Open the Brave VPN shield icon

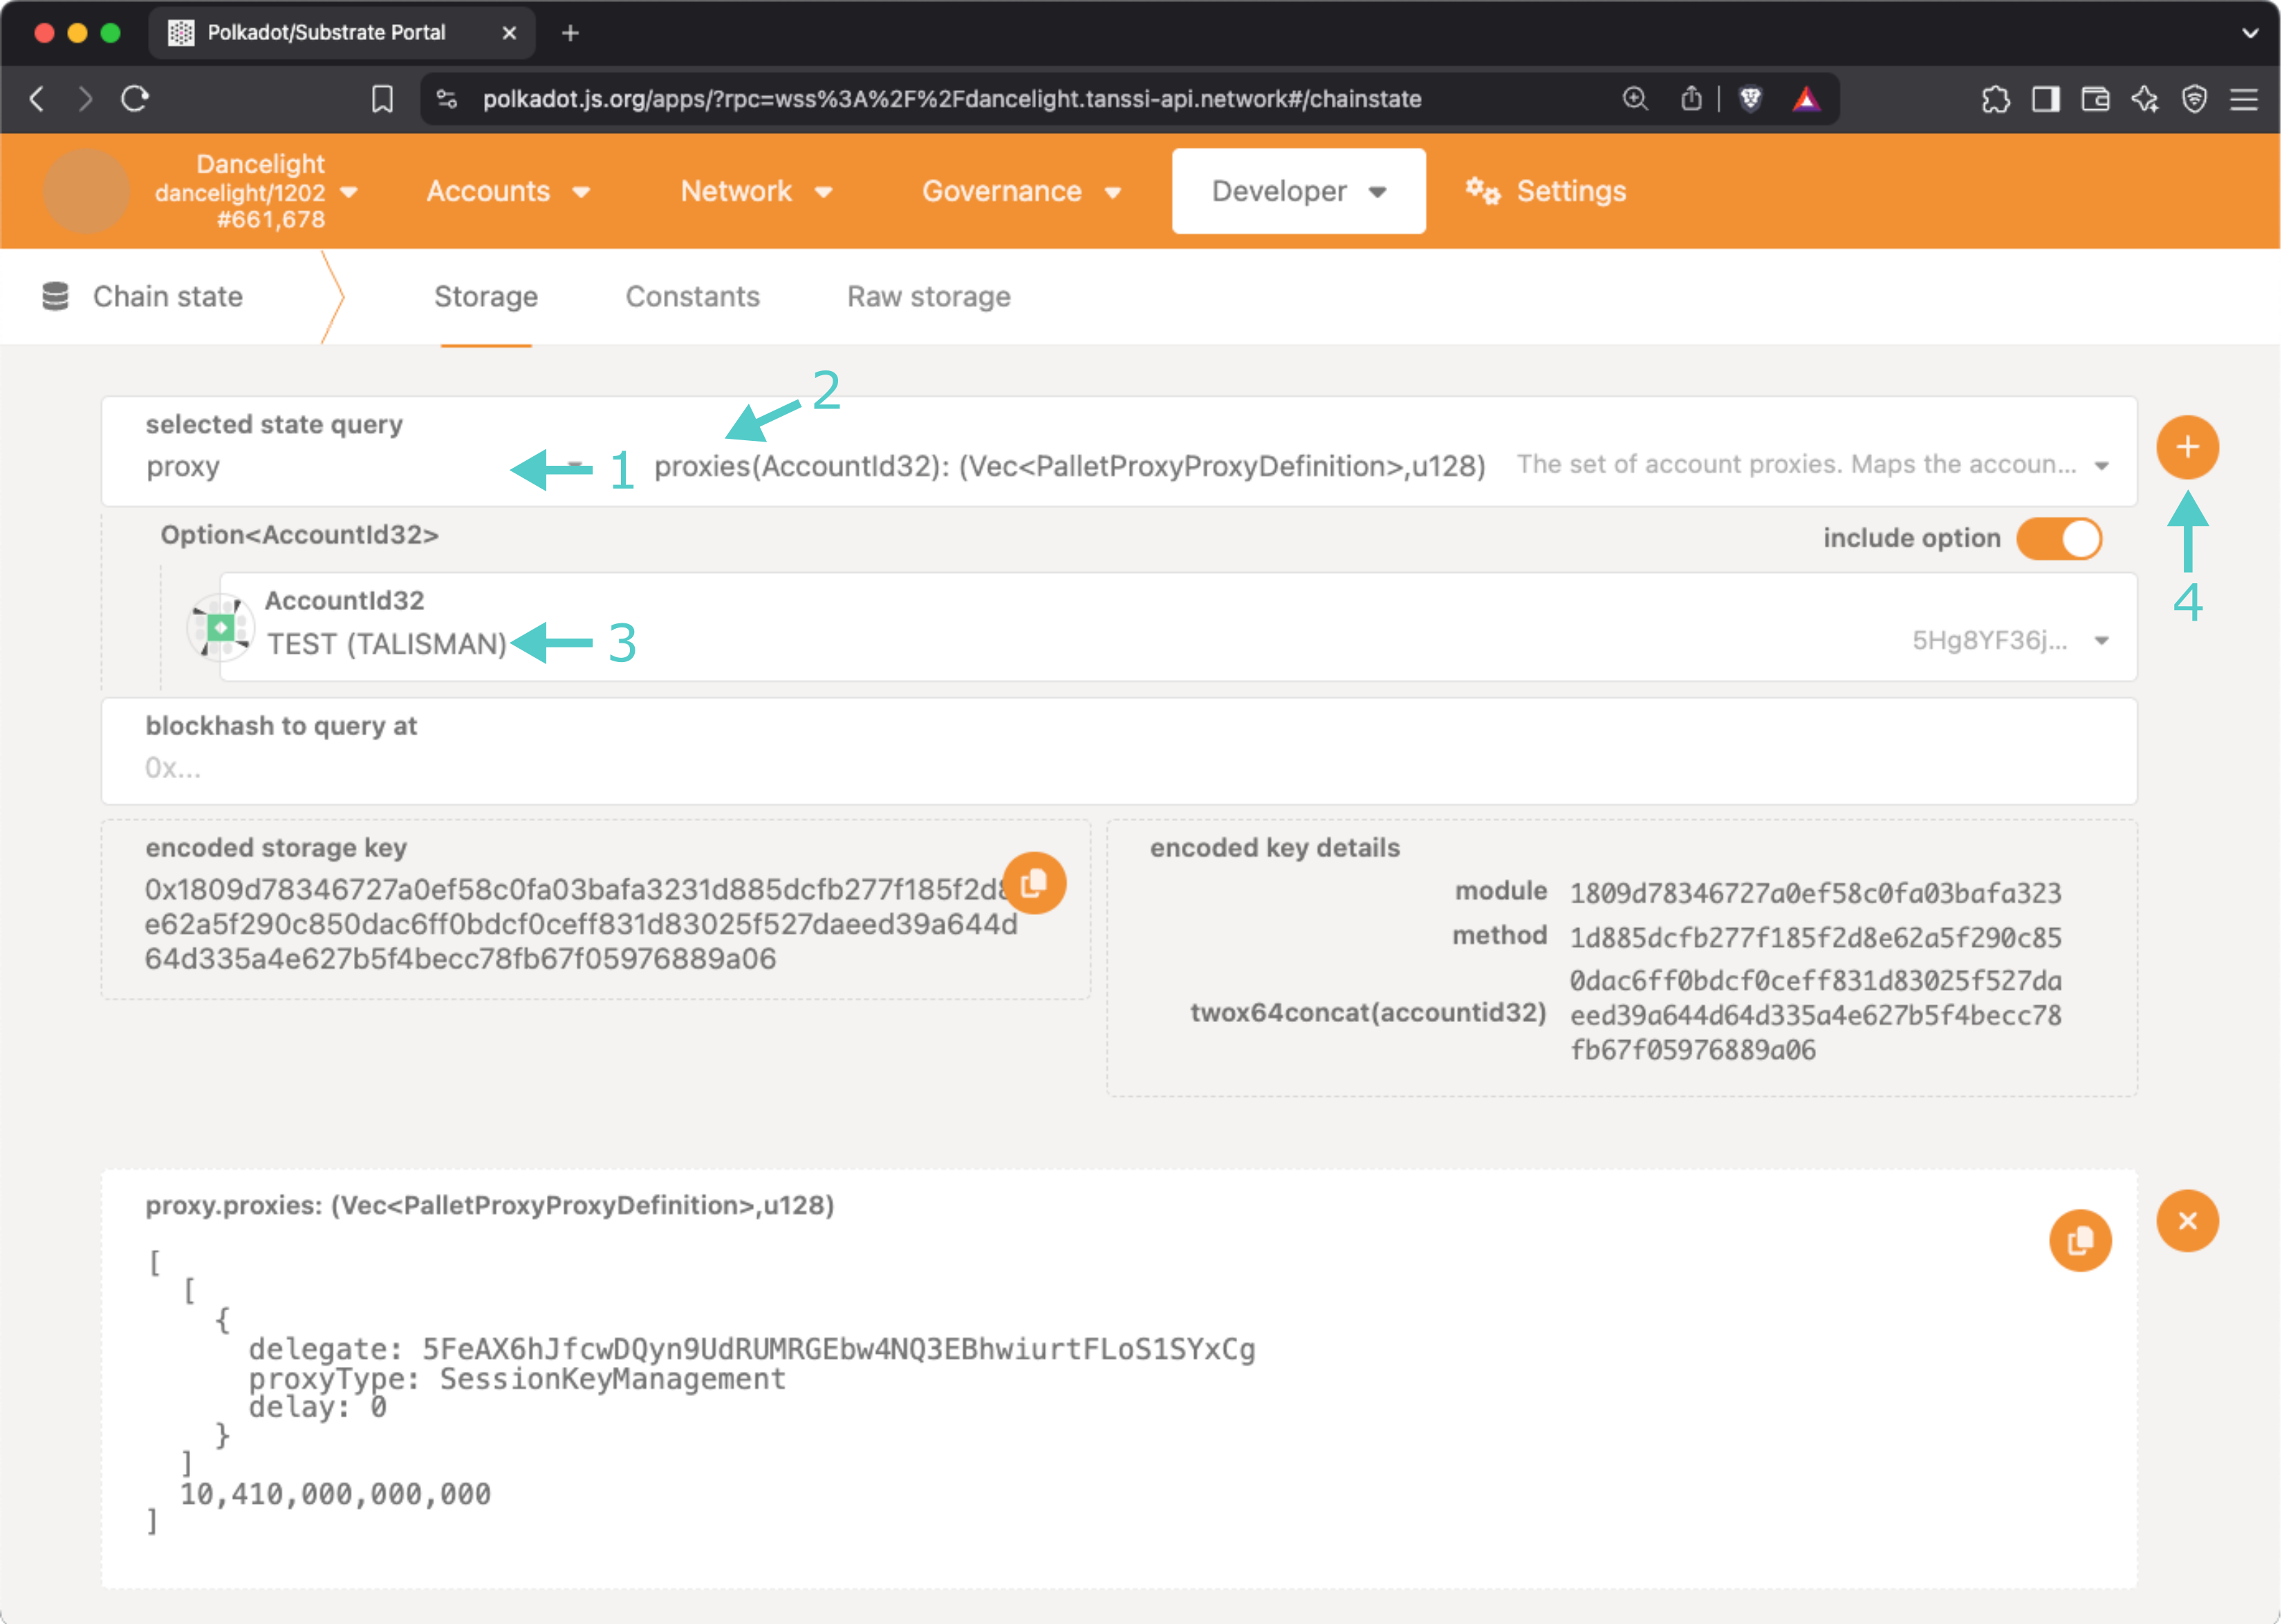click(2195, 99)
